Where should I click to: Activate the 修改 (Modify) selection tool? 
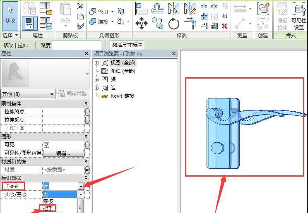click(x=10, y=16)
